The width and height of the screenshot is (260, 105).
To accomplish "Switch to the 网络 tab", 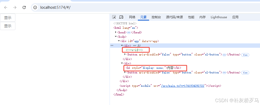I will 132,17.
